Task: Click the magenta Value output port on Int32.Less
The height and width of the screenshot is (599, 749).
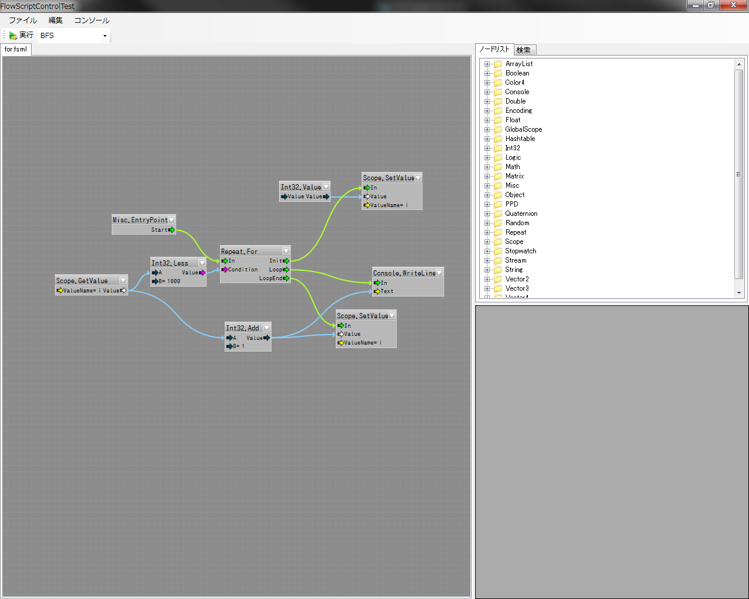Action: coord(202,273)
